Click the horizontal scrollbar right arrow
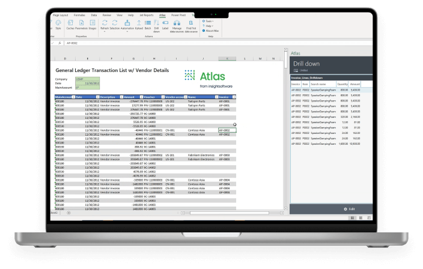The image size is (423, 269). coord(282,213)
